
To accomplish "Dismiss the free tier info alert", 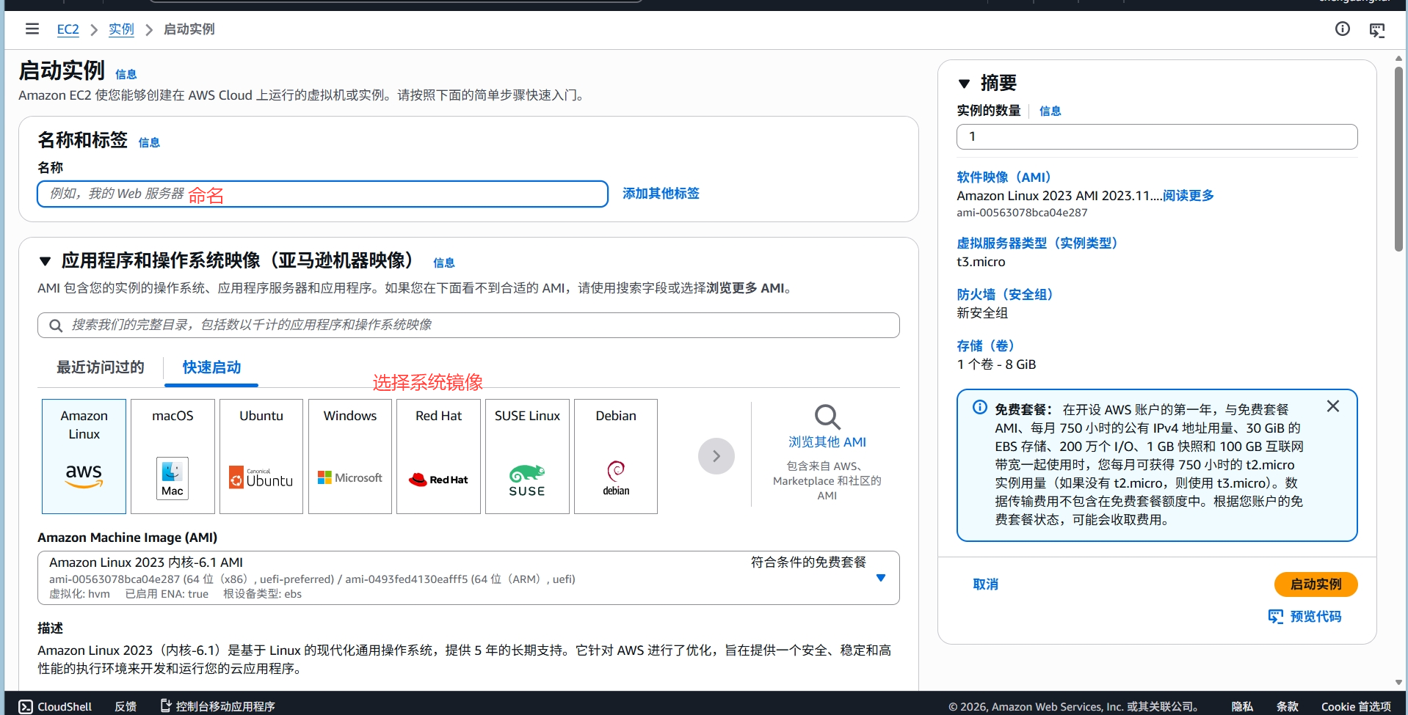I will pyautogui.click(x=1333, y=406).
